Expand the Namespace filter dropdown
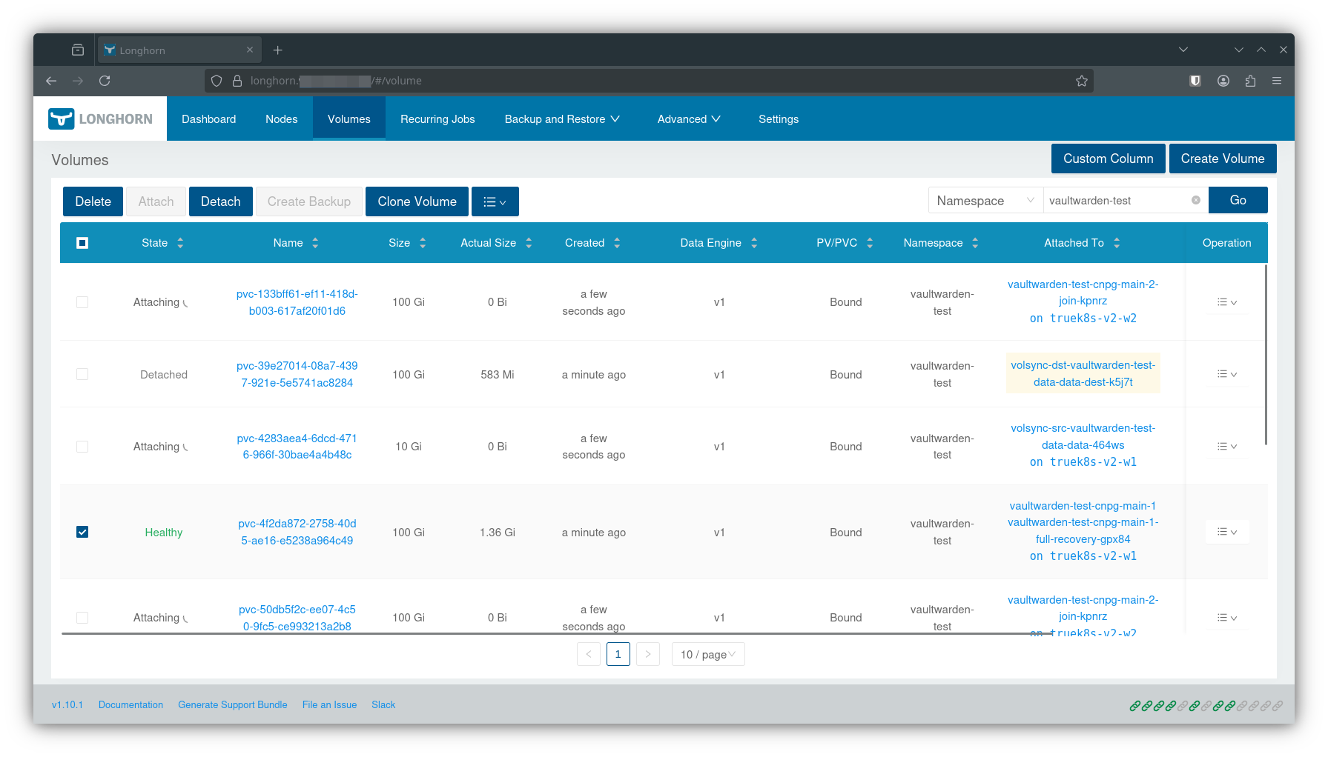 [985, 201]
